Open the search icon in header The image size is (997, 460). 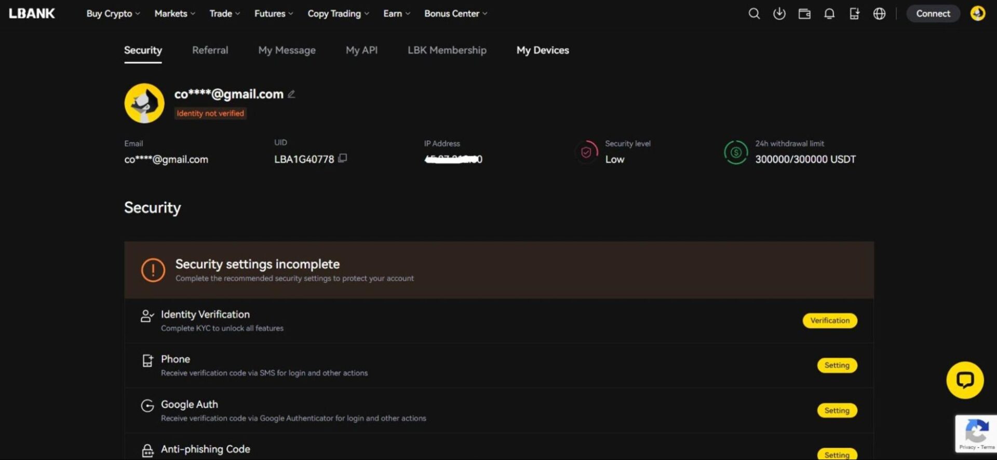click(754, 14)
